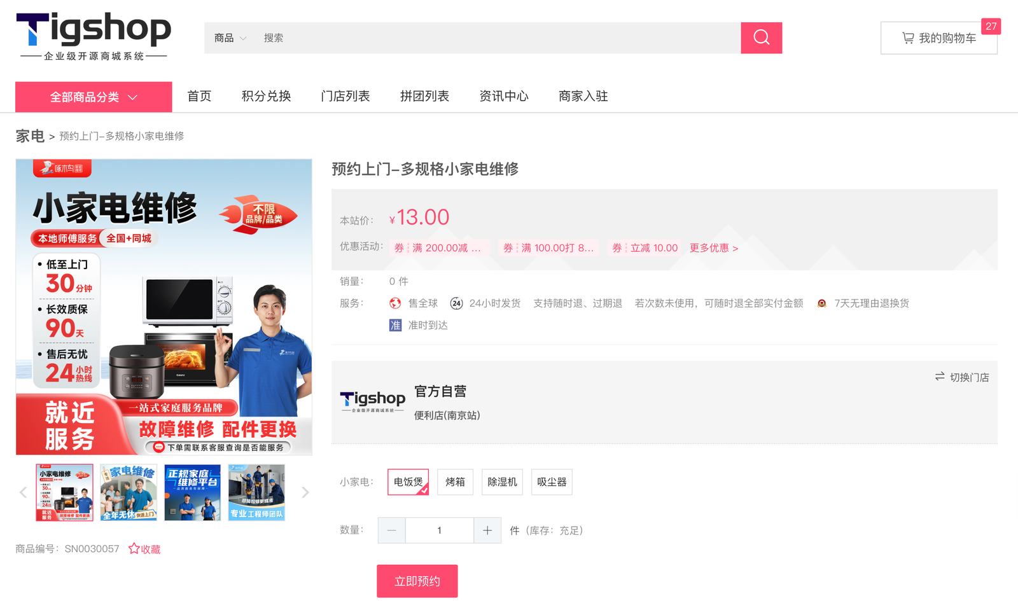Show next thumbnails with right arrow
Screen dimensions: 1018x610
305,492
